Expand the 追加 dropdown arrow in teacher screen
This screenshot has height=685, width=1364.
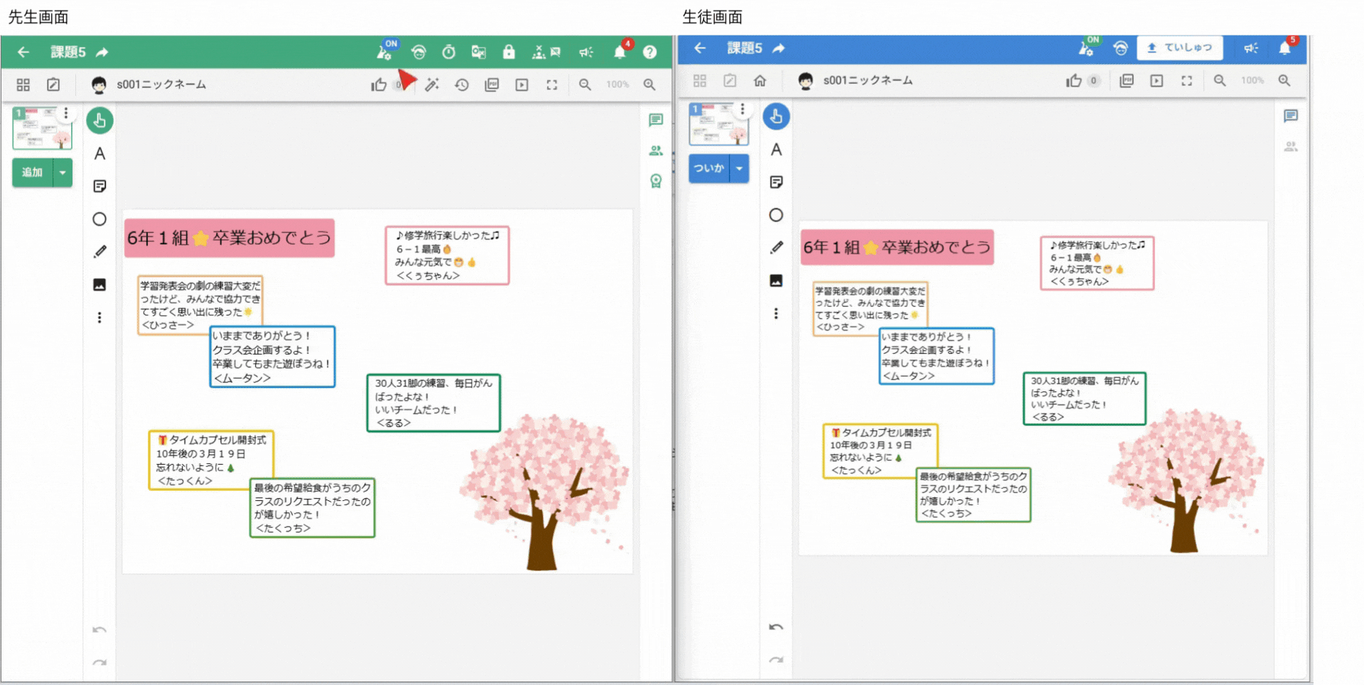[x=63, y=173]
